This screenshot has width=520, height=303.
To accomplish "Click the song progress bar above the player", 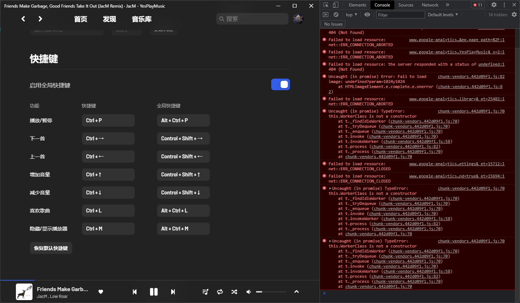I will pyautogui.click(x=160, y=280).
